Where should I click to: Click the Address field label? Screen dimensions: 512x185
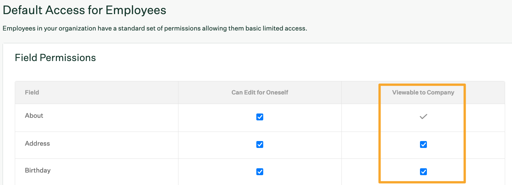coord(37,143)
